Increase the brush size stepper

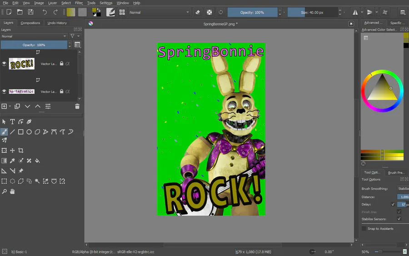[340, 10]
